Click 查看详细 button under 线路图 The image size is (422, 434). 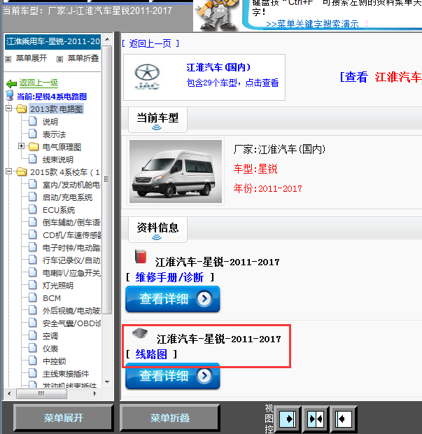pos(173,376)
